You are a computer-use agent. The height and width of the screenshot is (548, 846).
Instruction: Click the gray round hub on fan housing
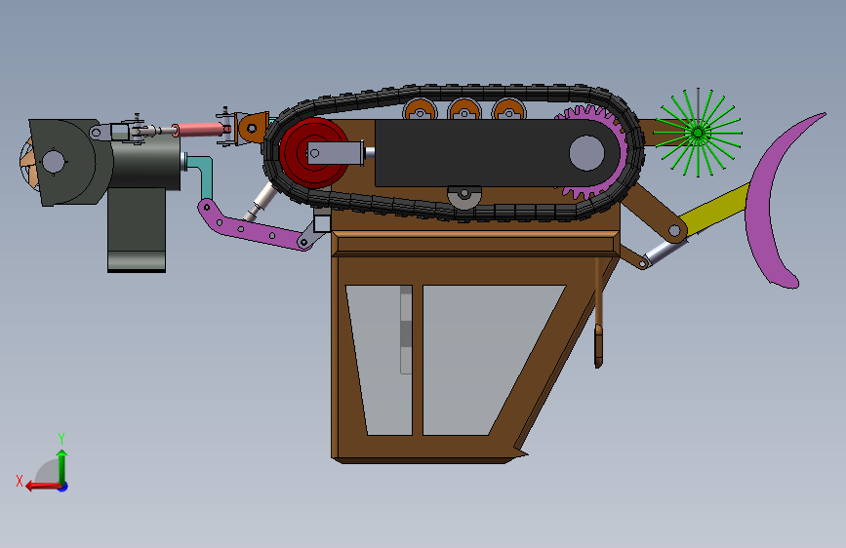53,162
